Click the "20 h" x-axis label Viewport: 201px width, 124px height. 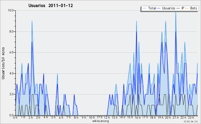[167, 118]
